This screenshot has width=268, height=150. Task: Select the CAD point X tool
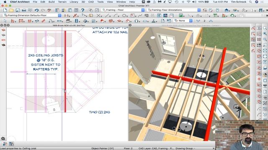(98, 15)
